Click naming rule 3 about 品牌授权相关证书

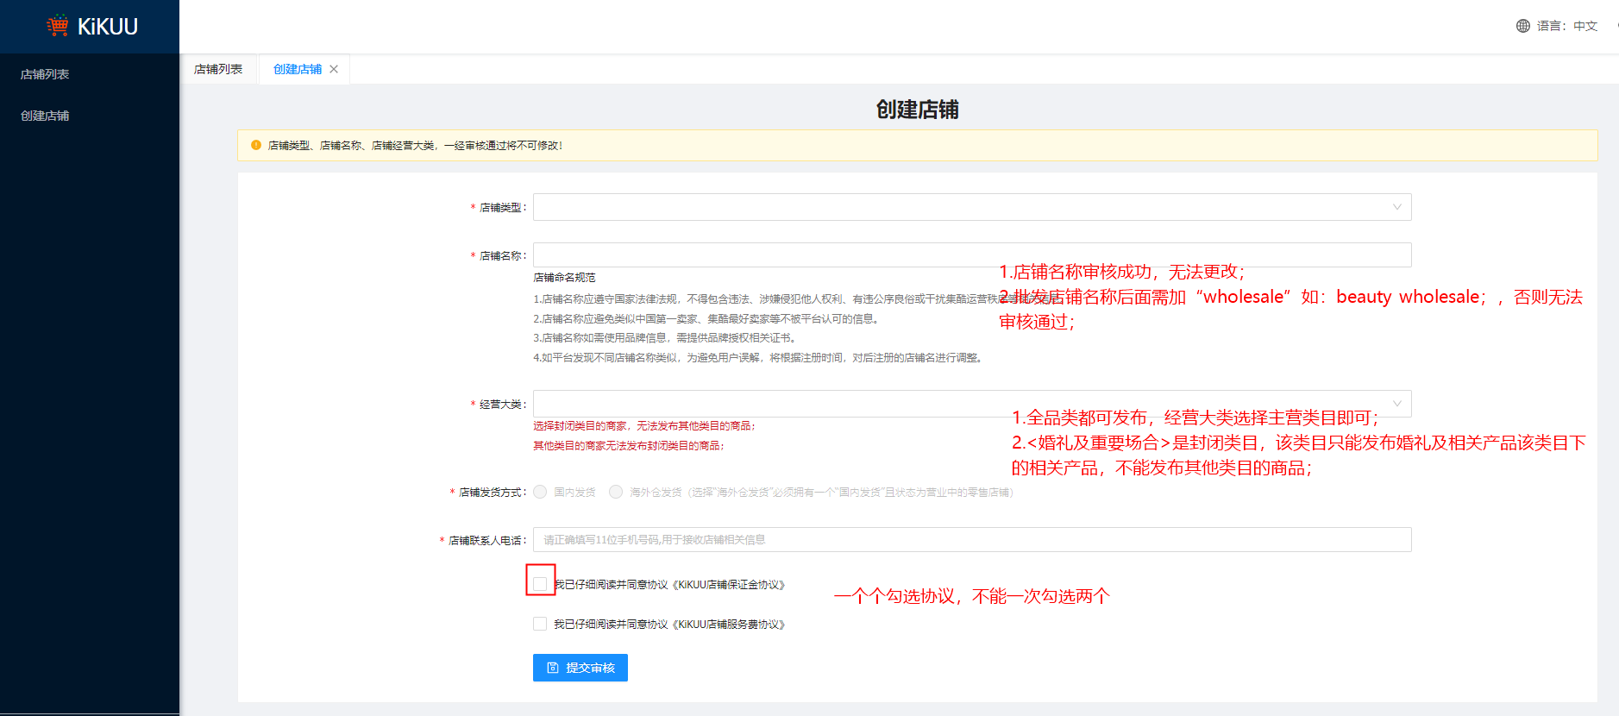tap(667, 338)
